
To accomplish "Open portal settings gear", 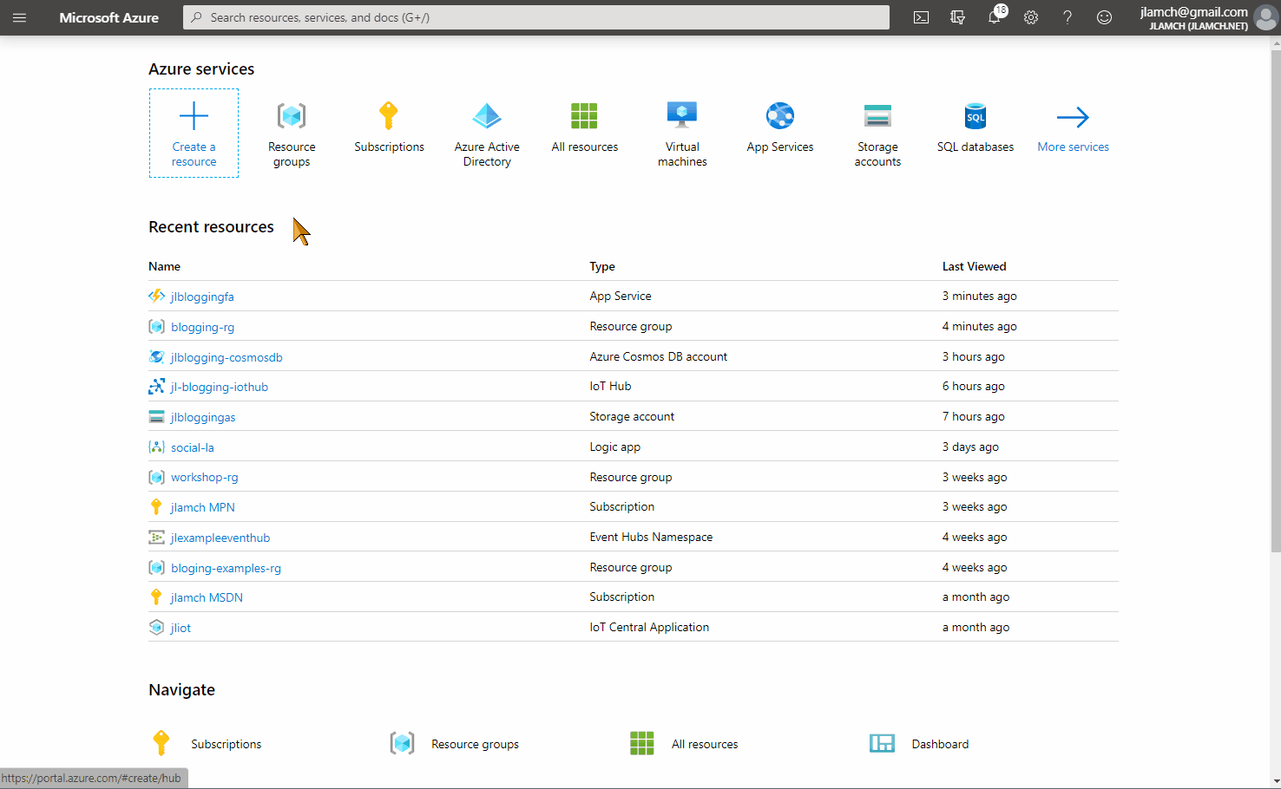I will coord(1031,17).
